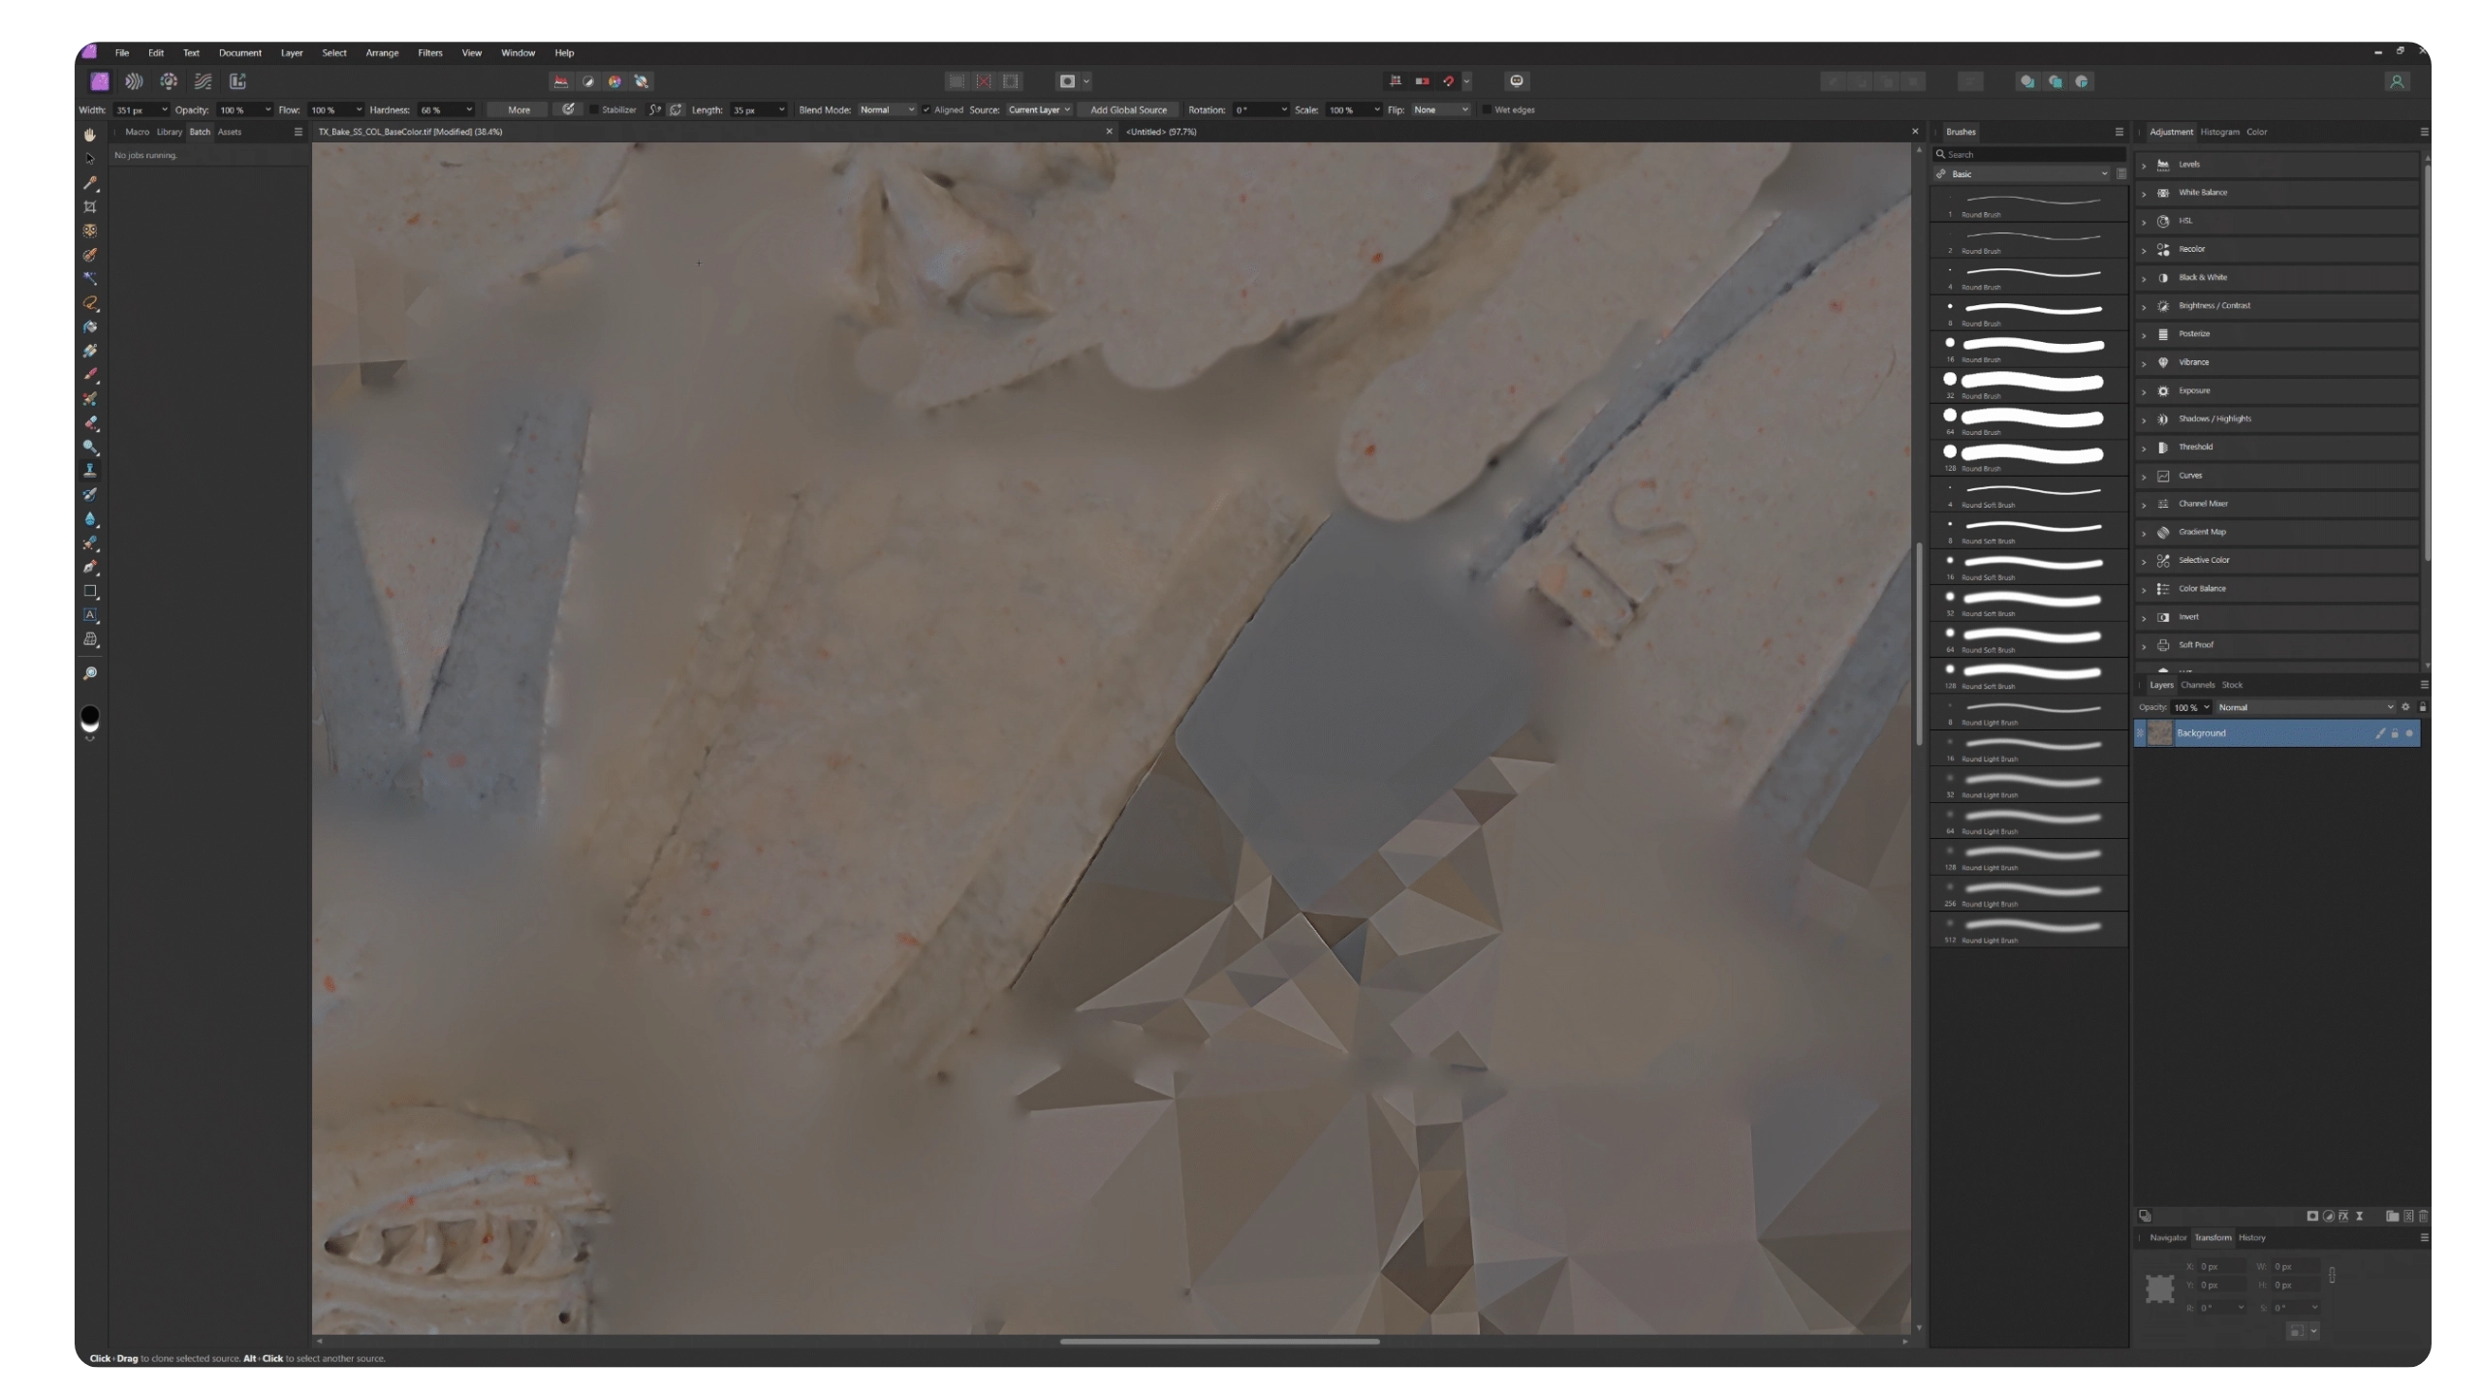Image resolution: width=2481 pixels, height=1395 pixels.
Task: Select the Zoom magnifier tool
Action: pos(90,673)
